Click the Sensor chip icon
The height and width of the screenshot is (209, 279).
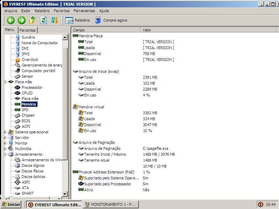coord(17,76)
